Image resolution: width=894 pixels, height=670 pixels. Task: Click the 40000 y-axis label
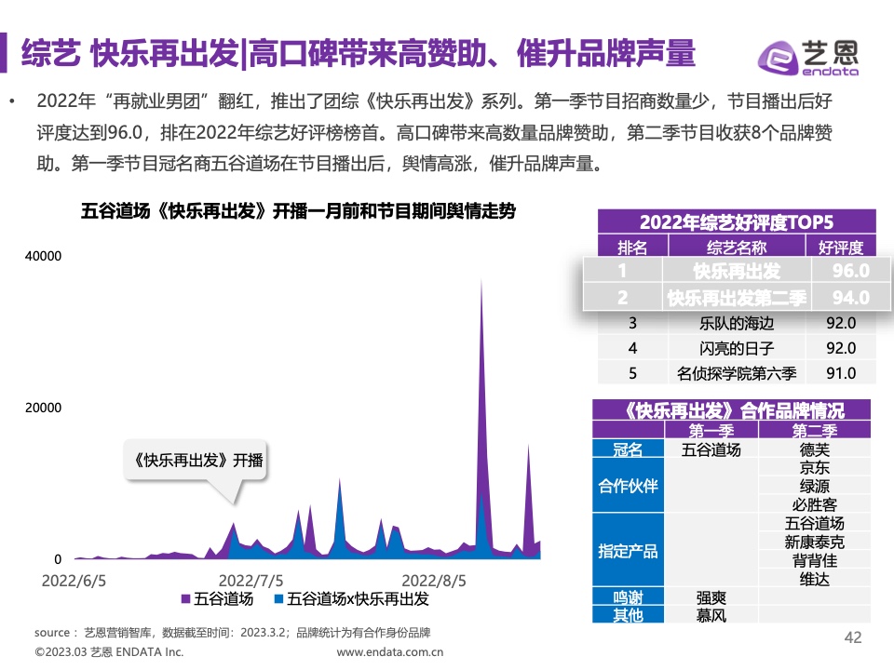(x=44, y=256)
